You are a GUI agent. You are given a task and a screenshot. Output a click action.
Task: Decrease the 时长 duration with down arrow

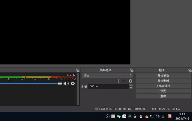point(131,88)
